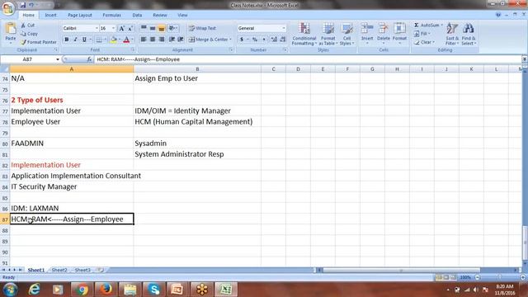Viewport: 528px width, 297px height.
Task: Open Conditional Formatting menu
Action: [x=304, y=34]
